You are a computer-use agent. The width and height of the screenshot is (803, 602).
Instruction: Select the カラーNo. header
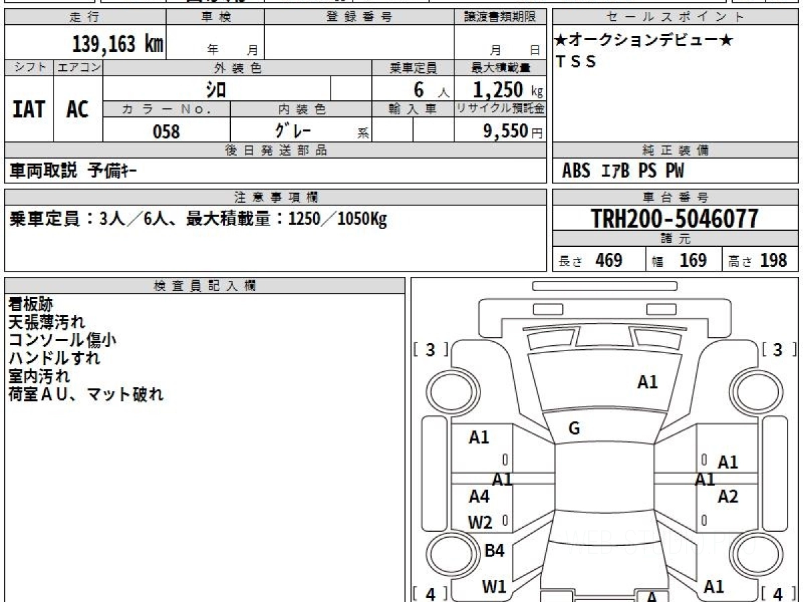coord(167,109)
